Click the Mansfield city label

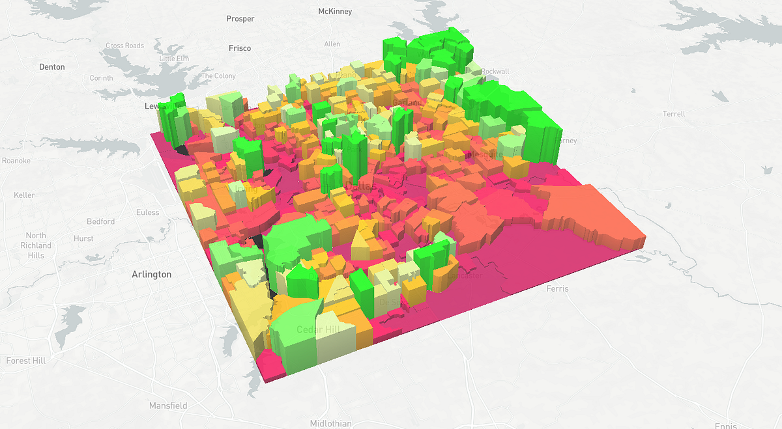click(x=168, y=406)
